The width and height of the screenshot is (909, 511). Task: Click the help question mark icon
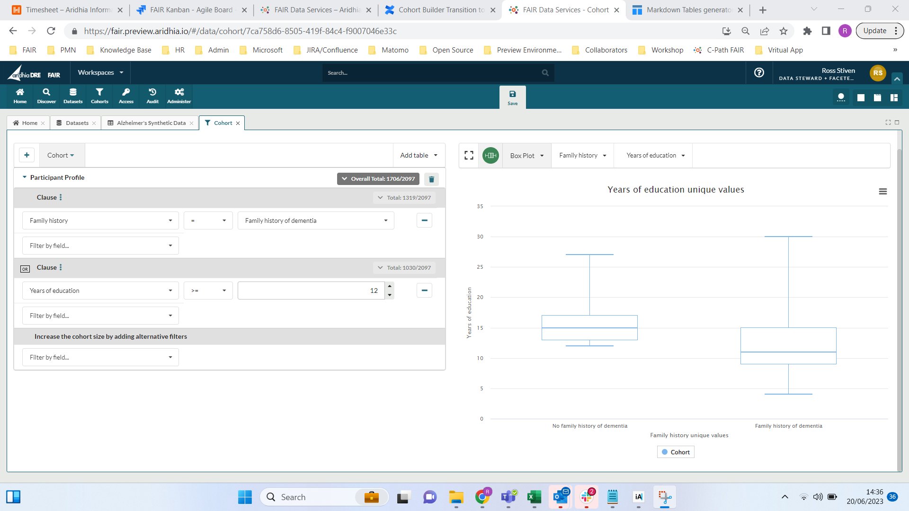point(759,72)
